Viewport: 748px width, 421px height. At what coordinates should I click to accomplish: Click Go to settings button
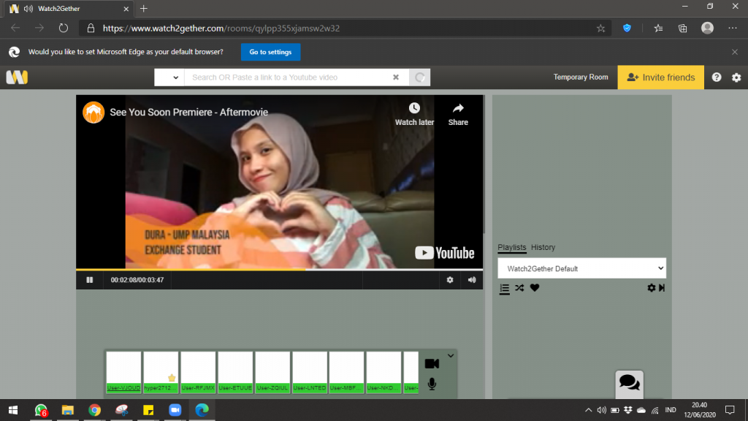(x=270, y=52)
